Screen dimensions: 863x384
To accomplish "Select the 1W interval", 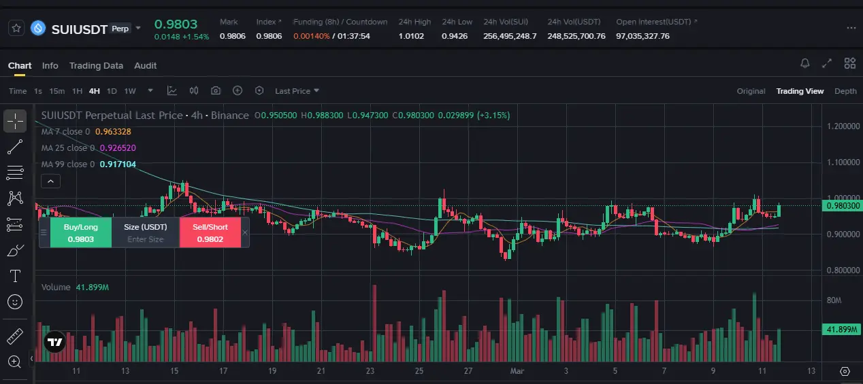I will tap(130, 91).
